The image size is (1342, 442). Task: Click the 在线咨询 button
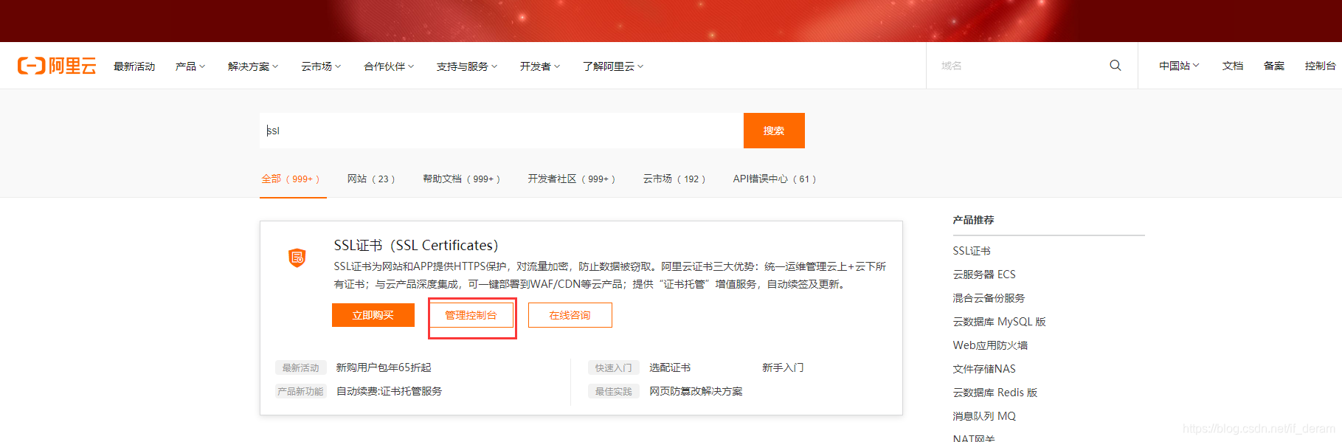pos(570,315)
